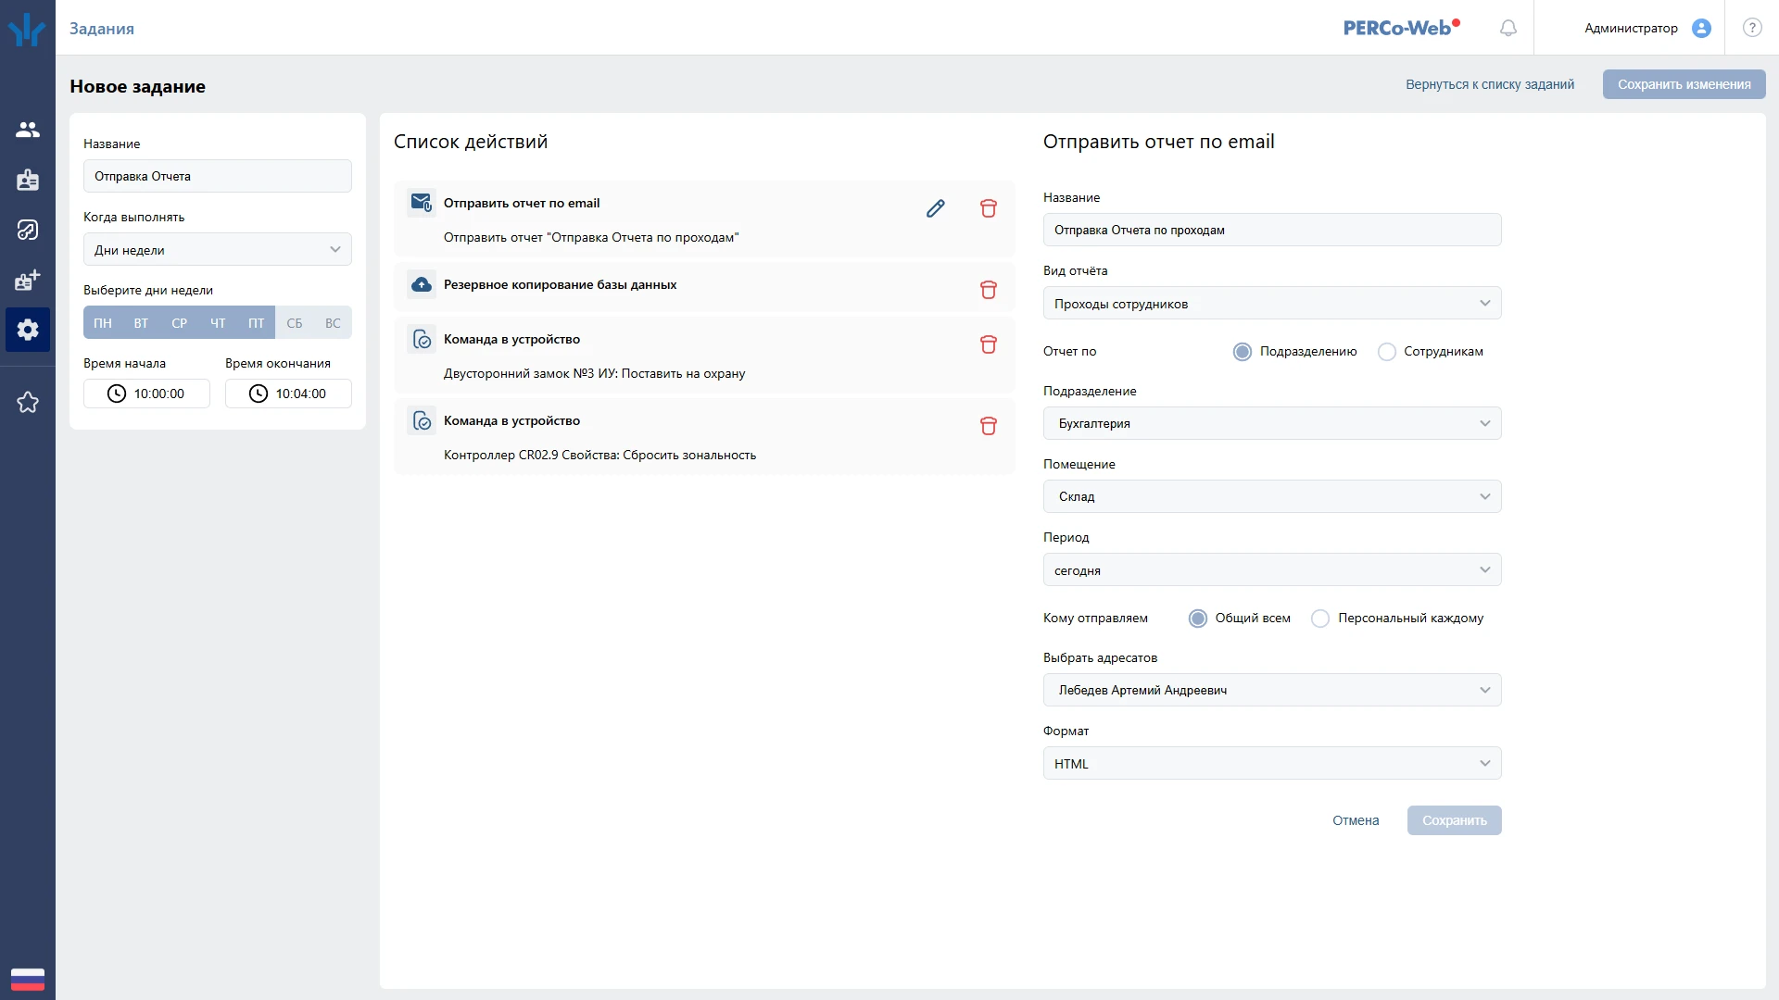Toggle the СБ weekday button

[x=294, y=323]
